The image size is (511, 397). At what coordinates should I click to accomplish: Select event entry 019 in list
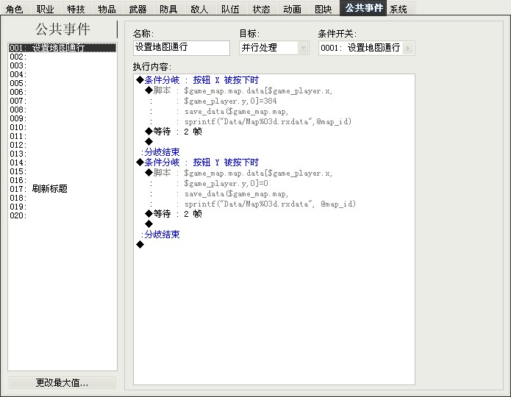(62, 207)
